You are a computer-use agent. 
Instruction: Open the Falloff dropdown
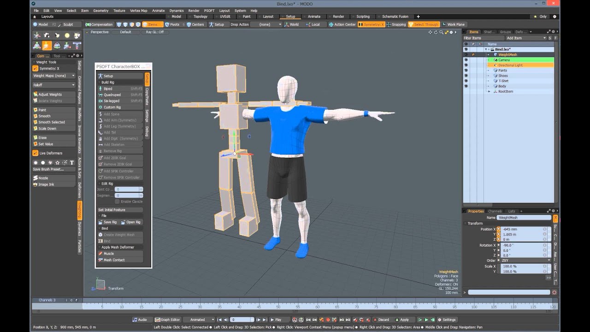point(53,85)
